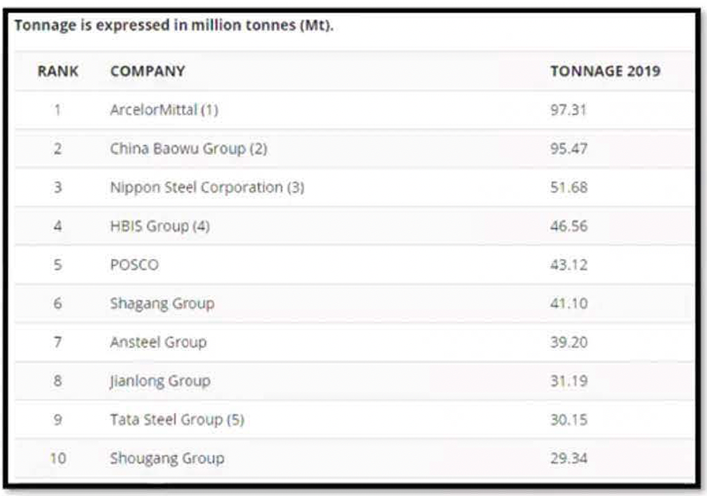Select the POSCO company name
This screenshot has width=707, height=496.
[134, 264]
